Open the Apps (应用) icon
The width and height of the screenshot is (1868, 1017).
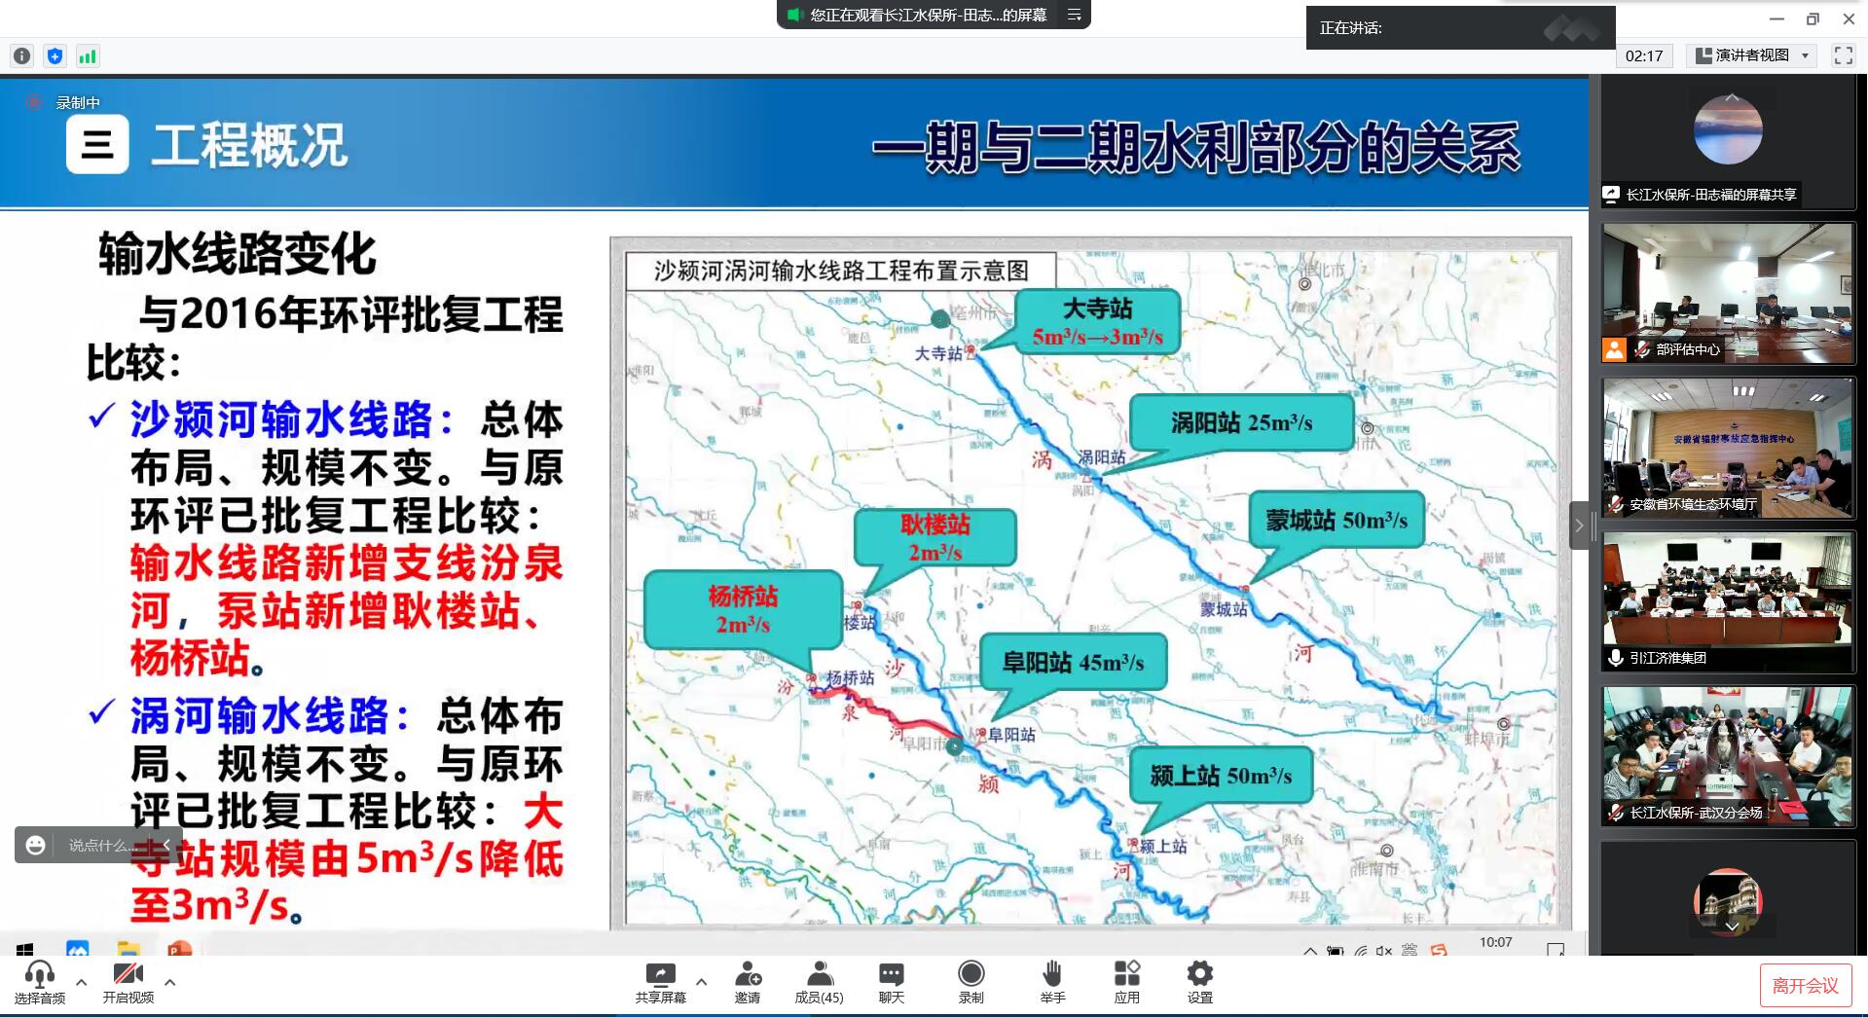[x=1126, y=982]
